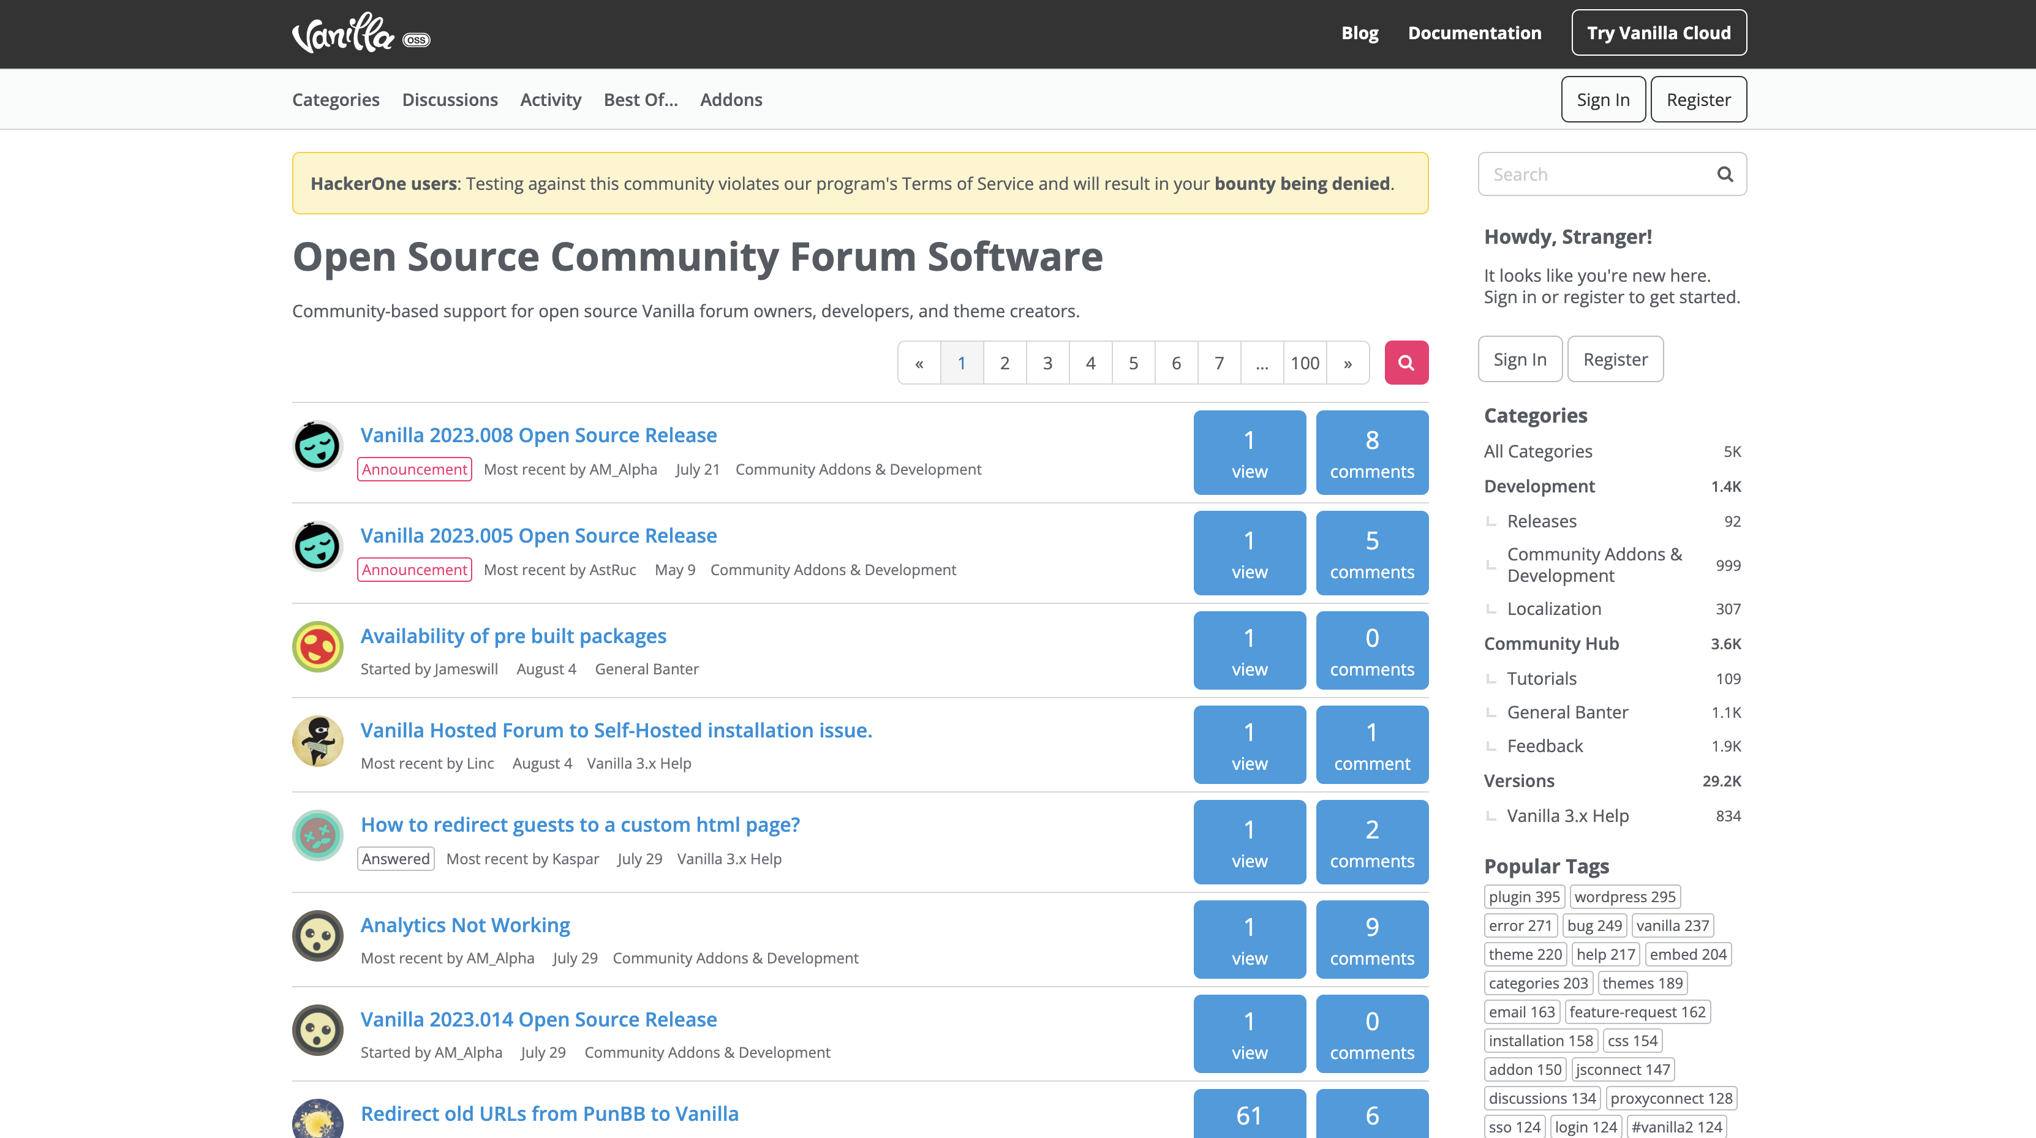2036x1138 pixels.
Task: Jump to page 100 in pagination
Action: click(1305, 364)
